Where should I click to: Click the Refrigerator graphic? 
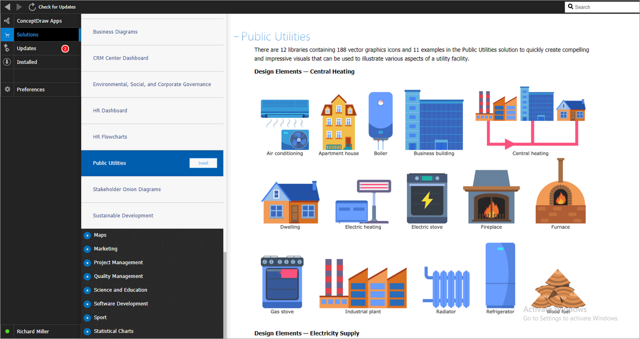(500, 275)
